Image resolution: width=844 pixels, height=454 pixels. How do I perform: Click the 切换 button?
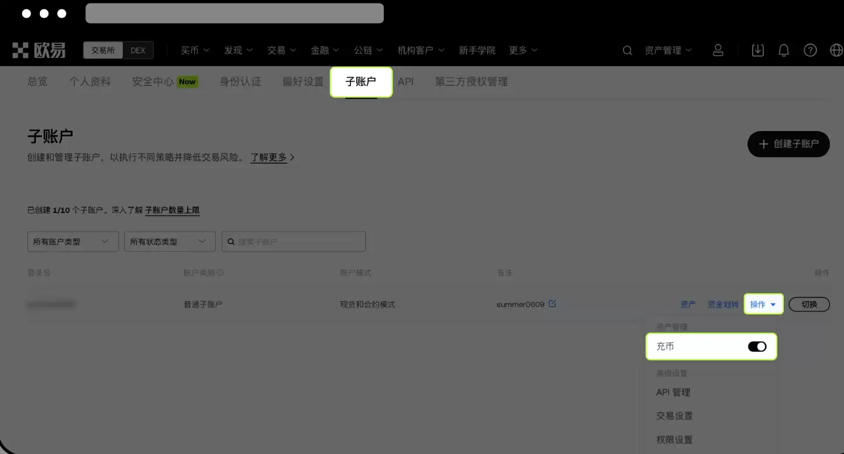[x=809, y=304]
